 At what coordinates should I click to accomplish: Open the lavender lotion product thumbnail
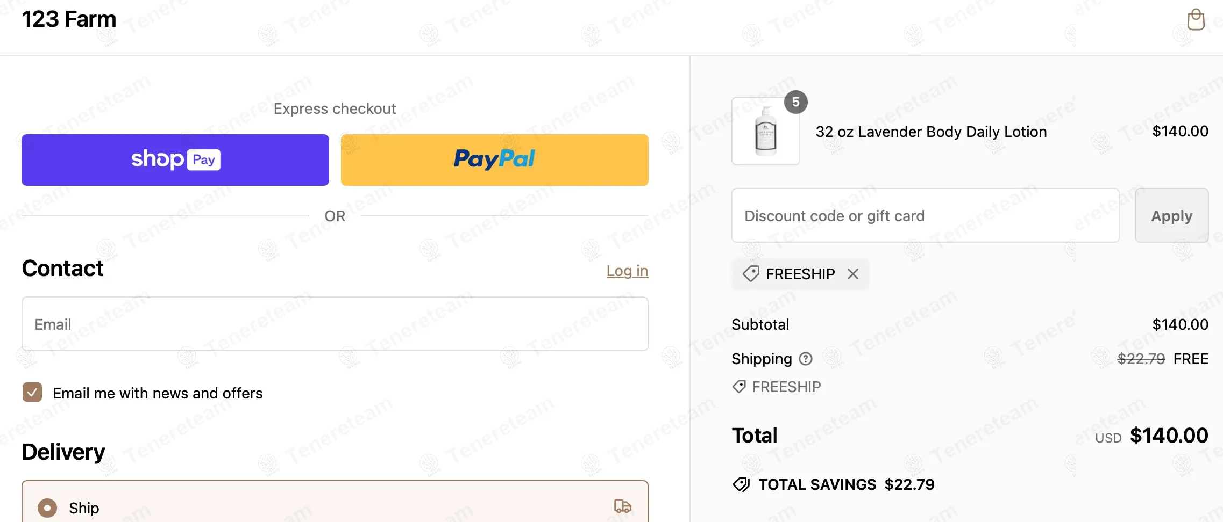(765, 132)
